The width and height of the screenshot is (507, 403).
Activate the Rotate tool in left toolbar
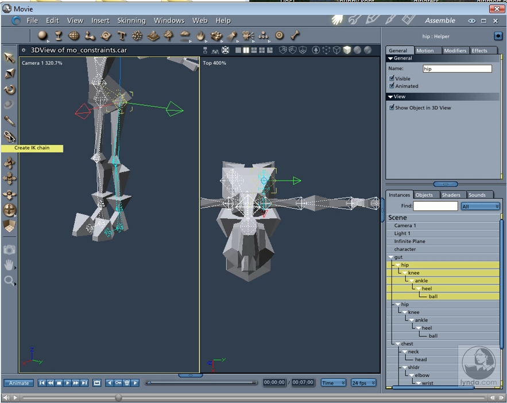pos(9,89)
